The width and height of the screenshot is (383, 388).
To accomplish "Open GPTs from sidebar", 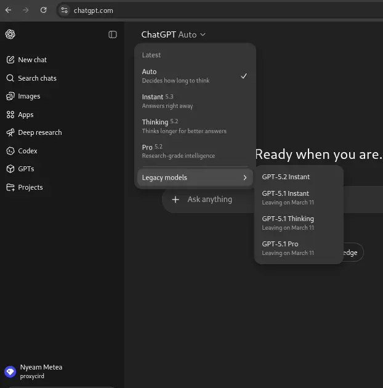I will (x=20, y=169).
